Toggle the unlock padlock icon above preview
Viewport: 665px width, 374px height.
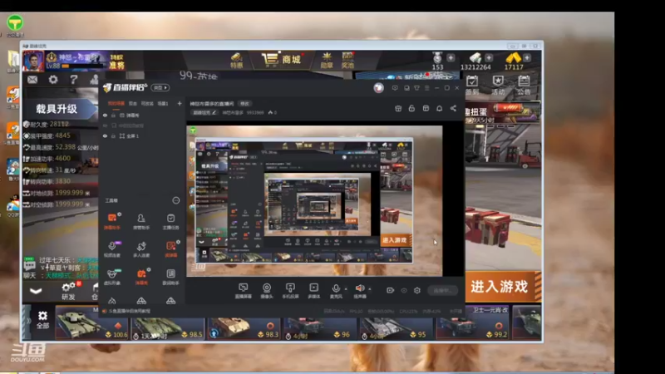(411, 109)
